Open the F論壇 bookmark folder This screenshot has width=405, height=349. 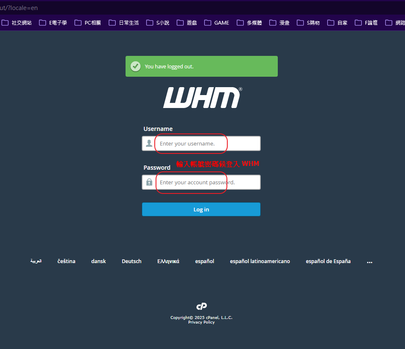point(366,23)
